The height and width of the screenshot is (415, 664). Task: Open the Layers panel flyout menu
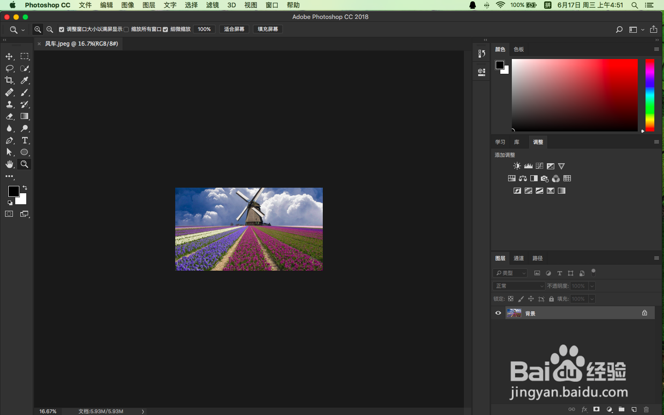pyautogui.click(x=657, y=258)
